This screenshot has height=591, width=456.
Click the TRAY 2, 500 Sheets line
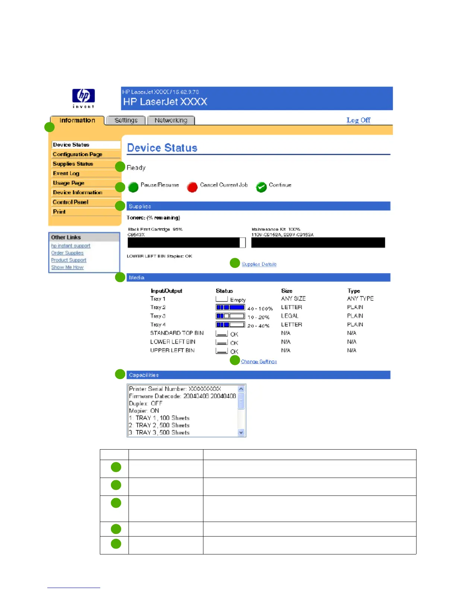coord(159,425)
